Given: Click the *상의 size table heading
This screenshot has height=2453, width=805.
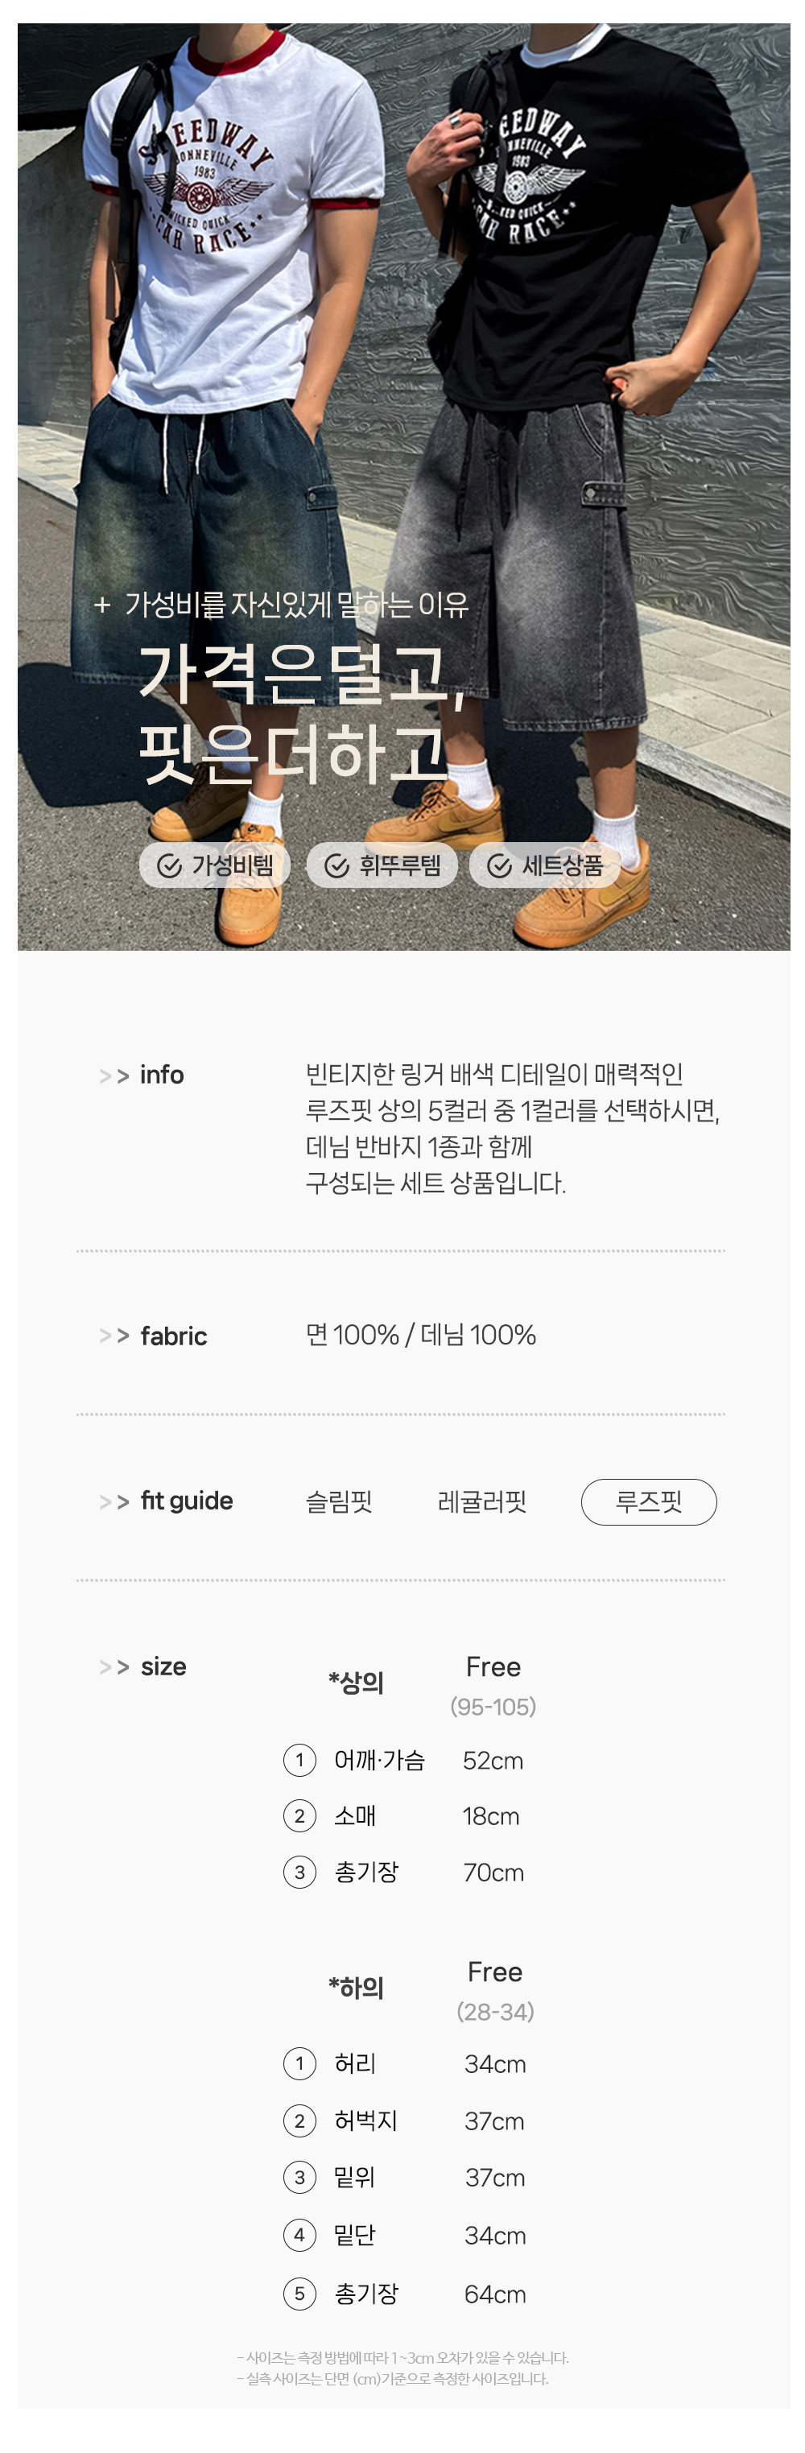Looking at the screenshot, I should click(355, 1683).
